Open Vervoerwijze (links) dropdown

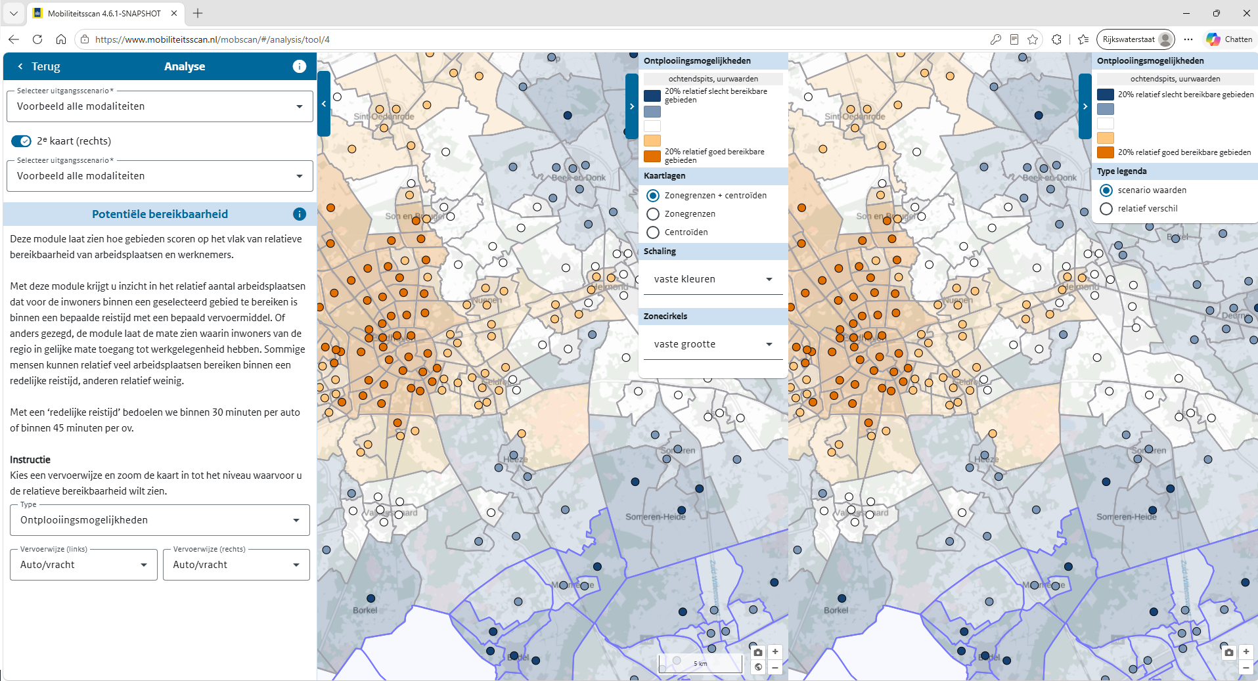click(84, 565)
